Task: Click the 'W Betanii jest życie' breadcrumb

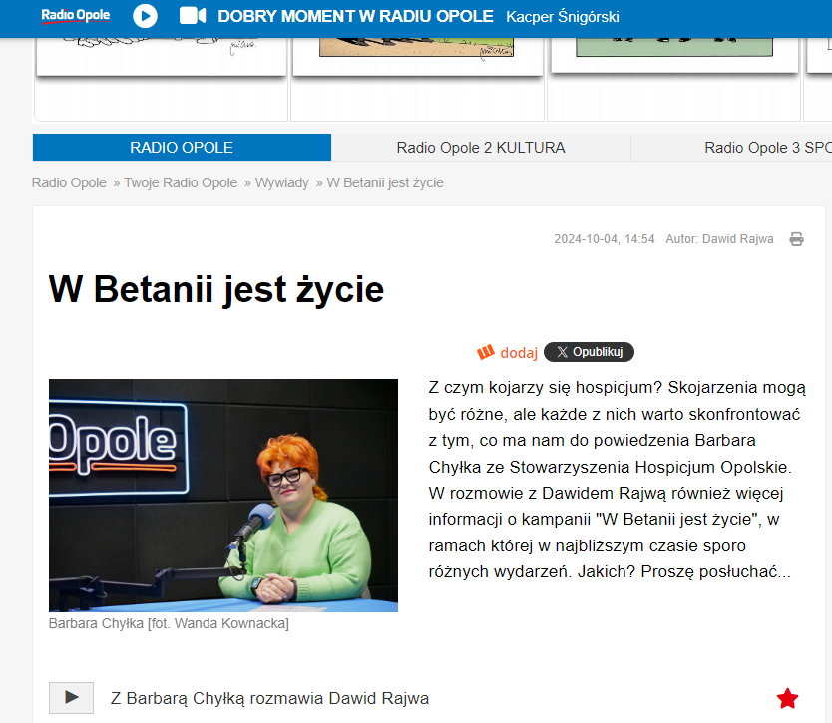Action: click(x=385, y=183)
